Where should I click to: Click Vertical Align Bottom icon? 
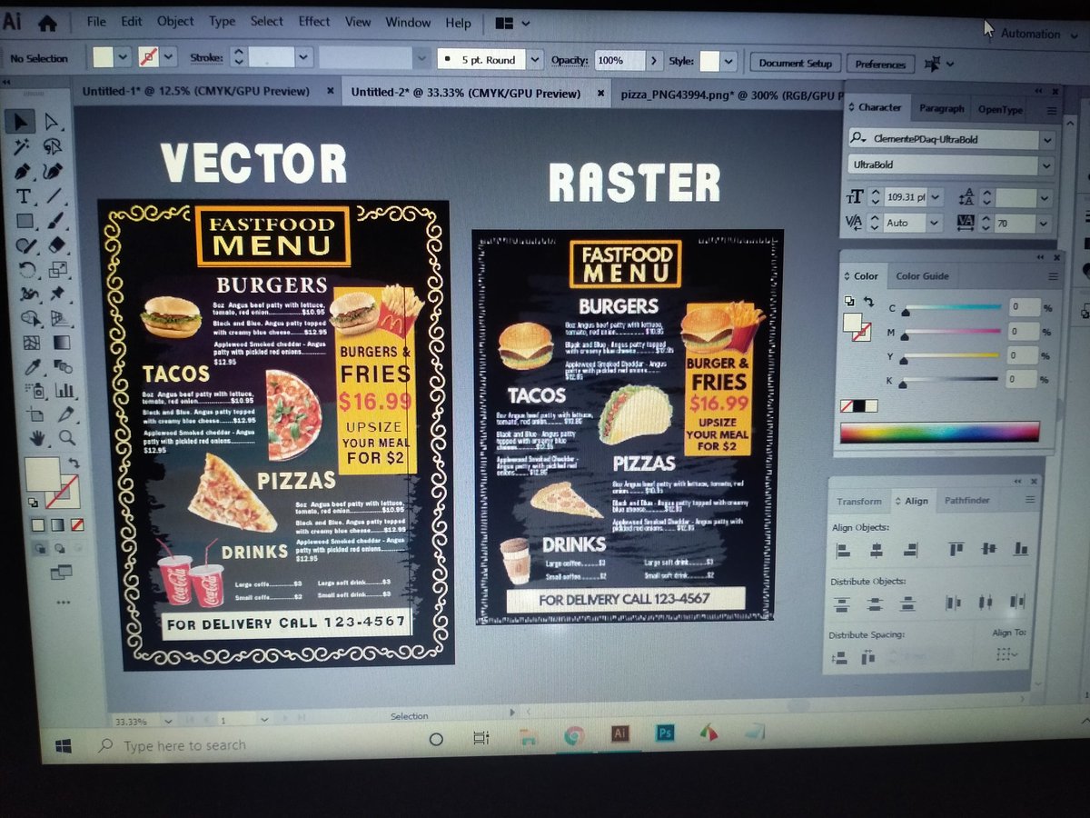click(1021, 548)
